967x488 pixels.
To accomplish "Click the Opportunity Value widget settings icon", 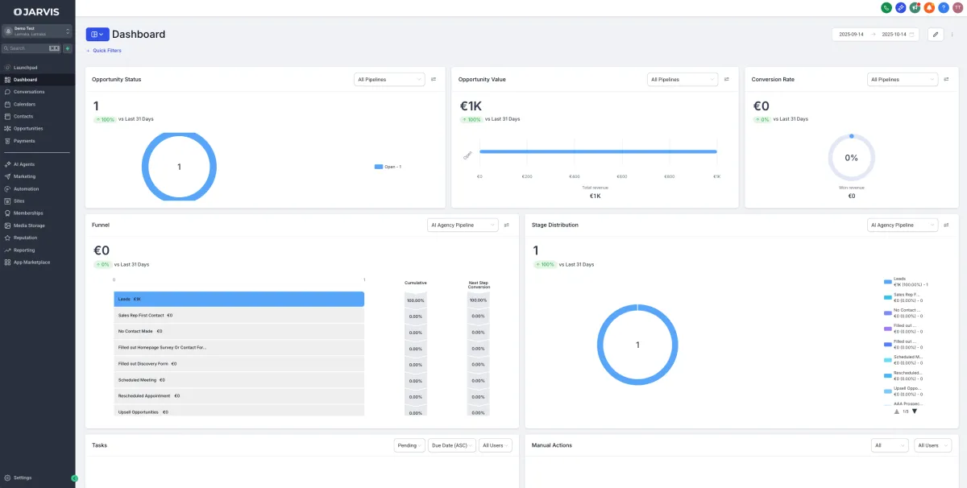I will pos(727,80).
